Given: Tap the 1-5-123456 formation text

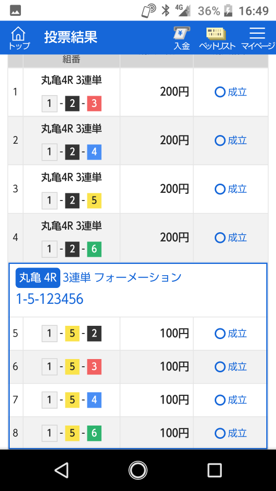Looking at the screenshot, I should tap(50, 299).
